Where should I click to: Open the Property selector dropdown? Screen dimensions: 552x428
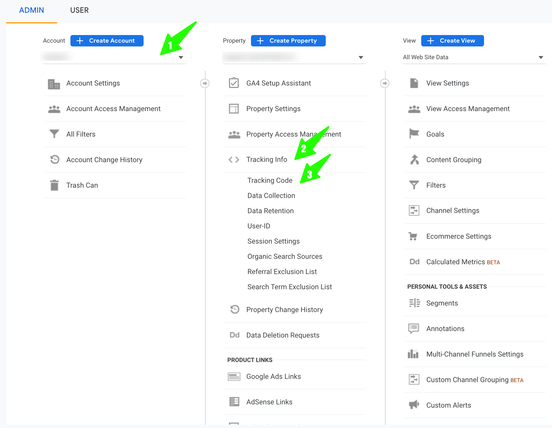click(361, 57)
